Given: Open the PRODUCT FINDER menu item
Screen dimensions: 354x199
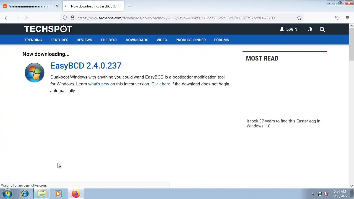Looking at the screenshot, I should pyautogui.click(x=191, y=40).
